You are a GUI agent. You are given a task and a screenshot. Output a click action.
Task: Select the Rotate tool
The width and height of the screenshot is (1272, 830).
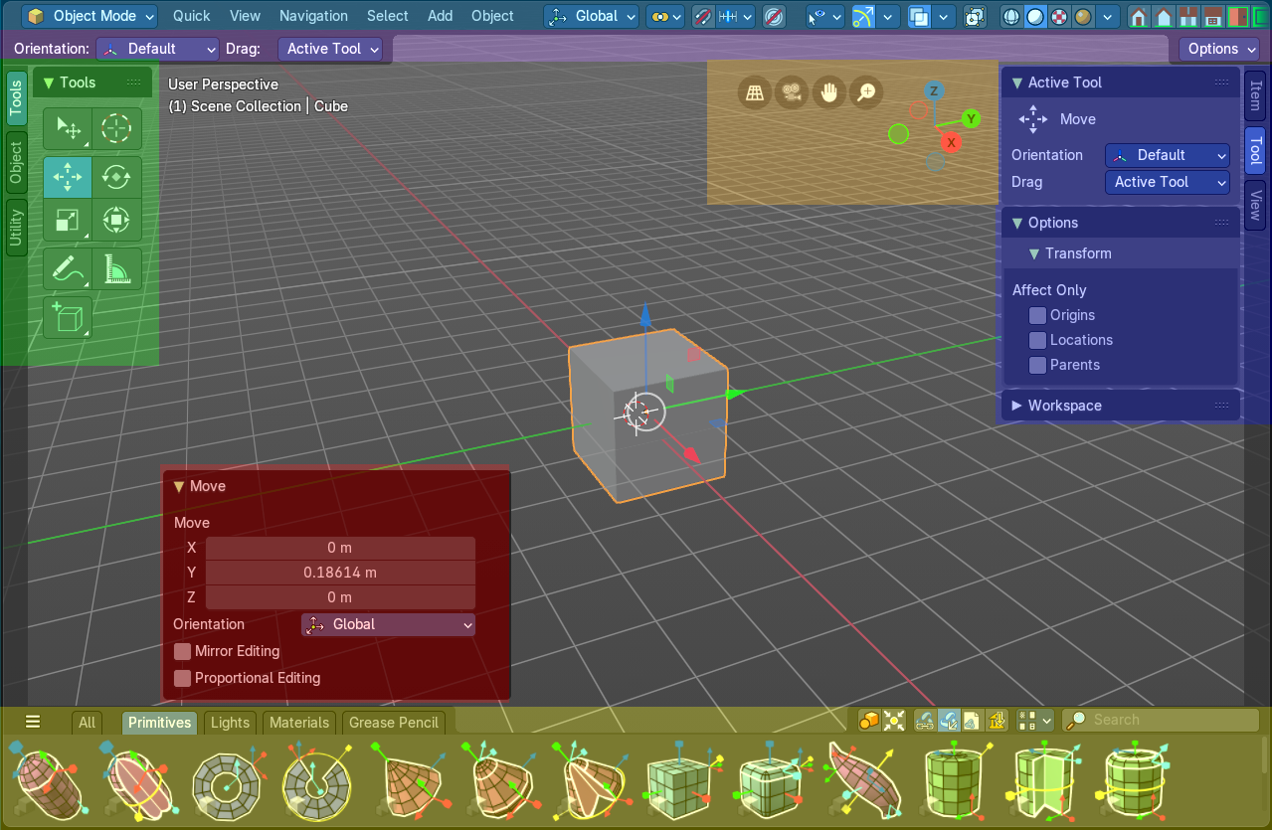coord(117,177)
